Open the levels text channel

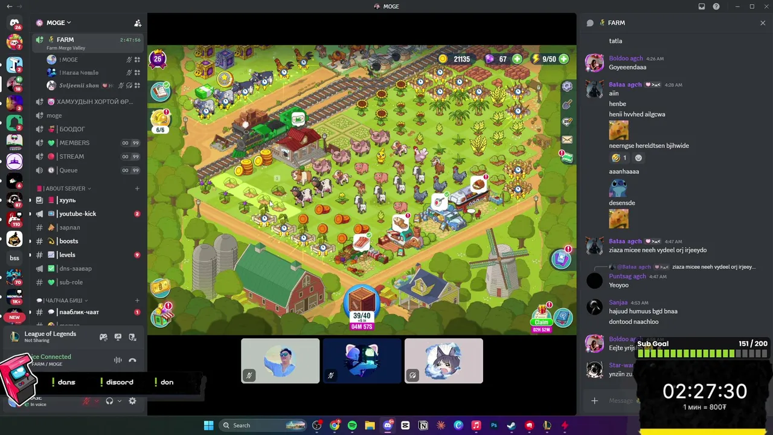pyautogui.click(x=88, y=255)
